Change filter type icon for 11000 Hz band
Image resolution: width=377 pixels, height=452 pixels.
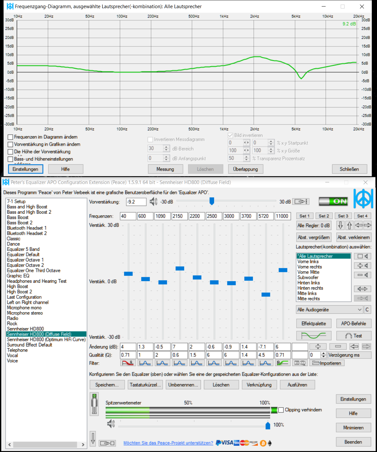282,363
